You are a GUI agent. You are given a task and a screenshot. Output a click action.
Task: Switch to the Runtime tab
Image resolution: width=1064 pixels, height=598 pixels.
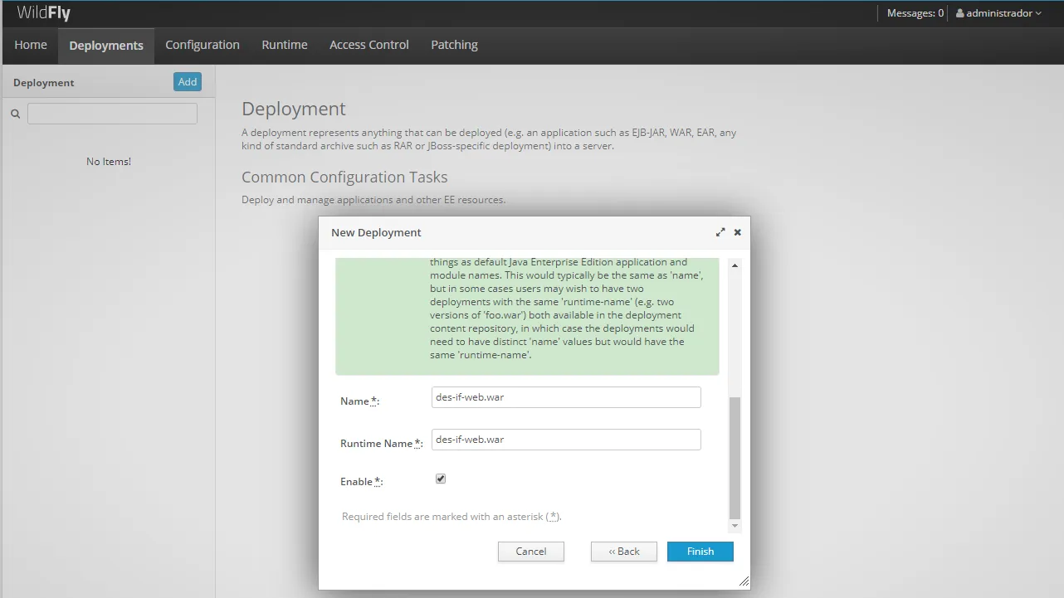pos(285,45)
